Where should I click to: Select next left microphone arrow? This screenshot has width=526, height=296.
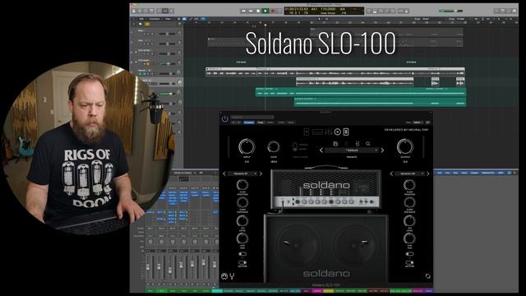(x=261, y=173)
